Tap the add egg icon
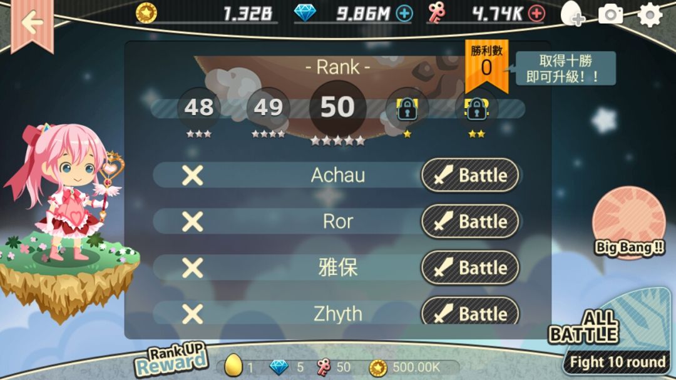 tap(573, 14)
